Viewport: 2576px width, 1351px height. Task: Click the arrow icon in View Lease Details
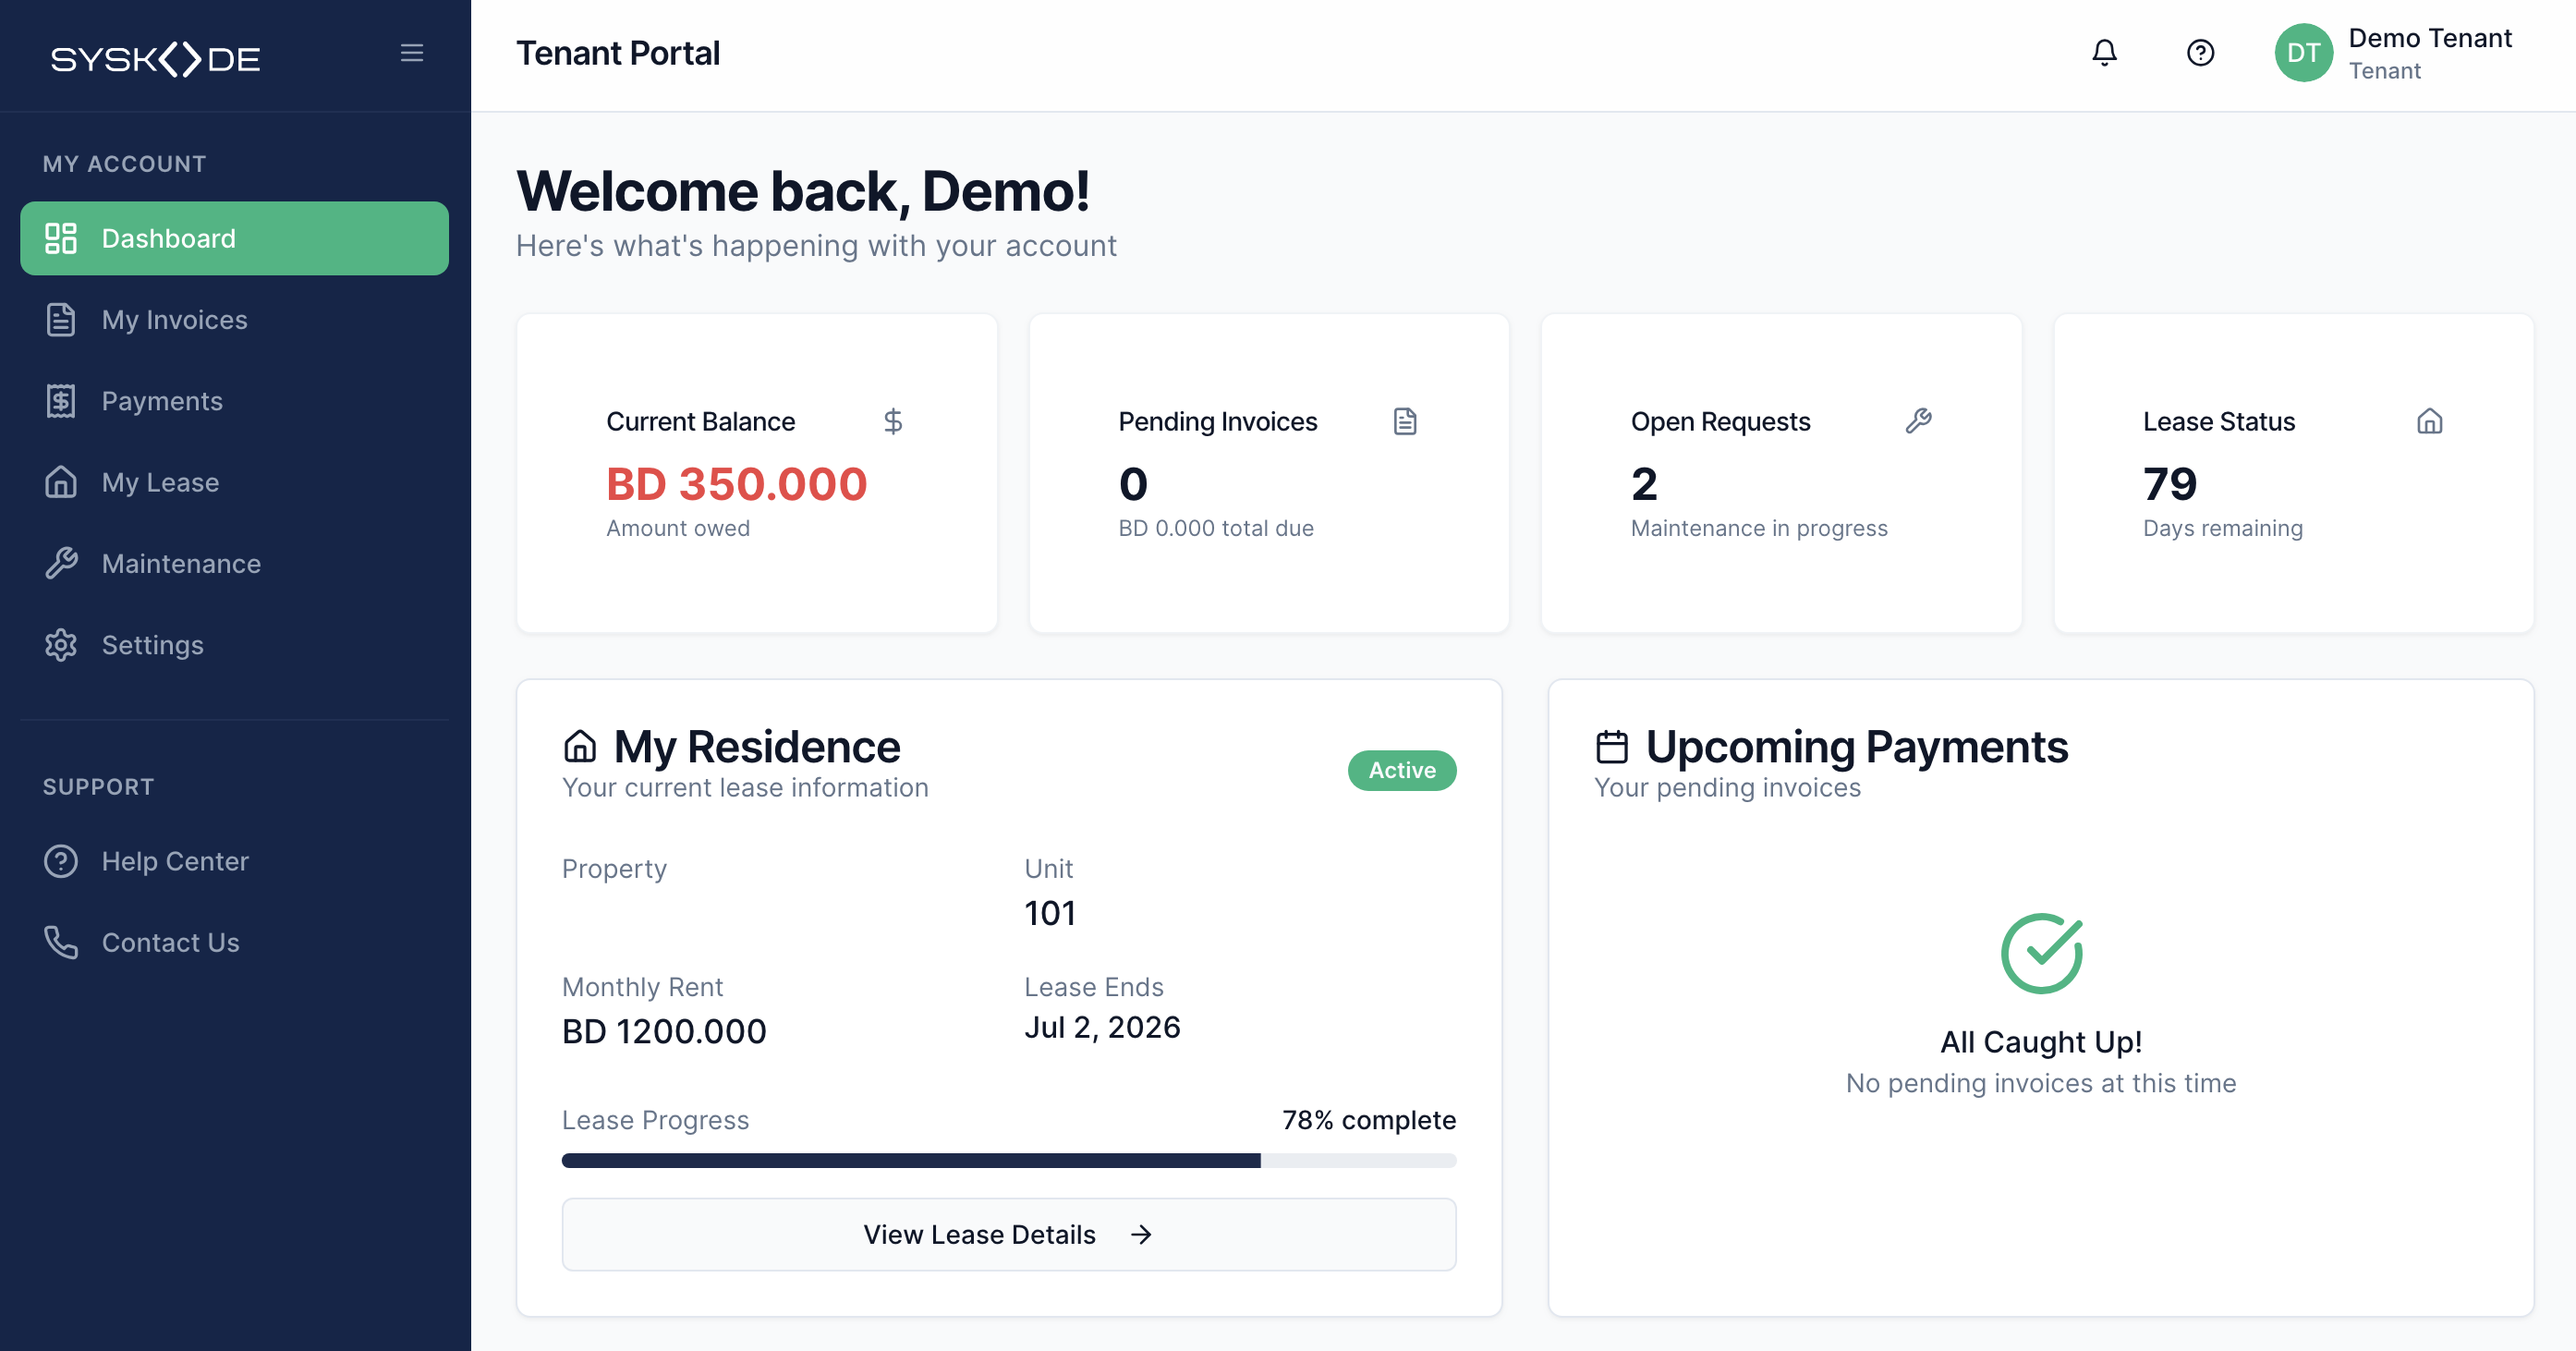click(1141, 1235)
